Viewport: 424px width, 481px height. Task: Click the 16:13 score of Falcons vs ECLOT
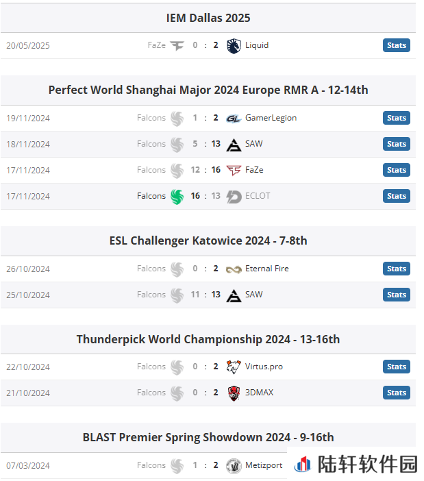pyautogui.click(x=205, y=196)
